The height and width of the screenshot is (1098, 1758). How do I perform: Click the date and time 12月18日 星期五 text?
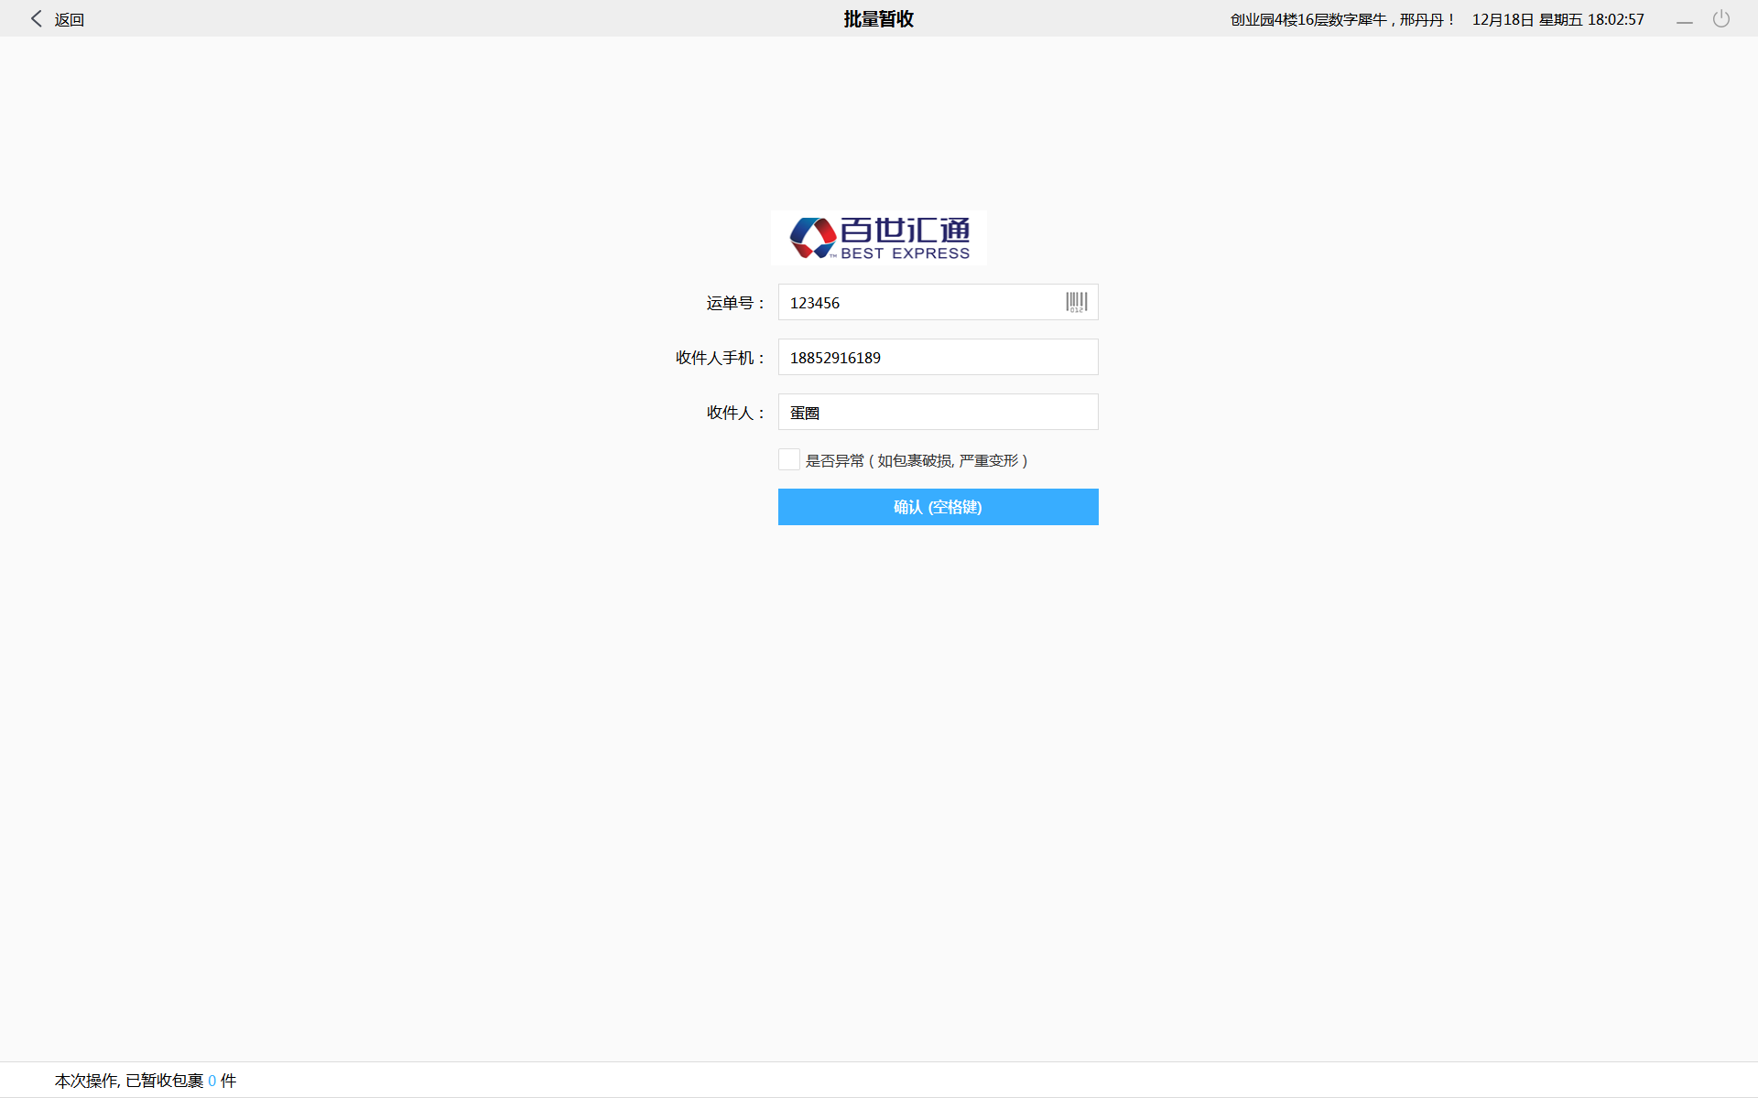pyautogui.click(x=1558, y=19)
